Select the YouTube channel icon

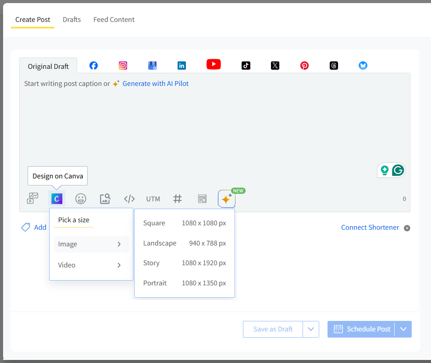[x=214, y=64]
